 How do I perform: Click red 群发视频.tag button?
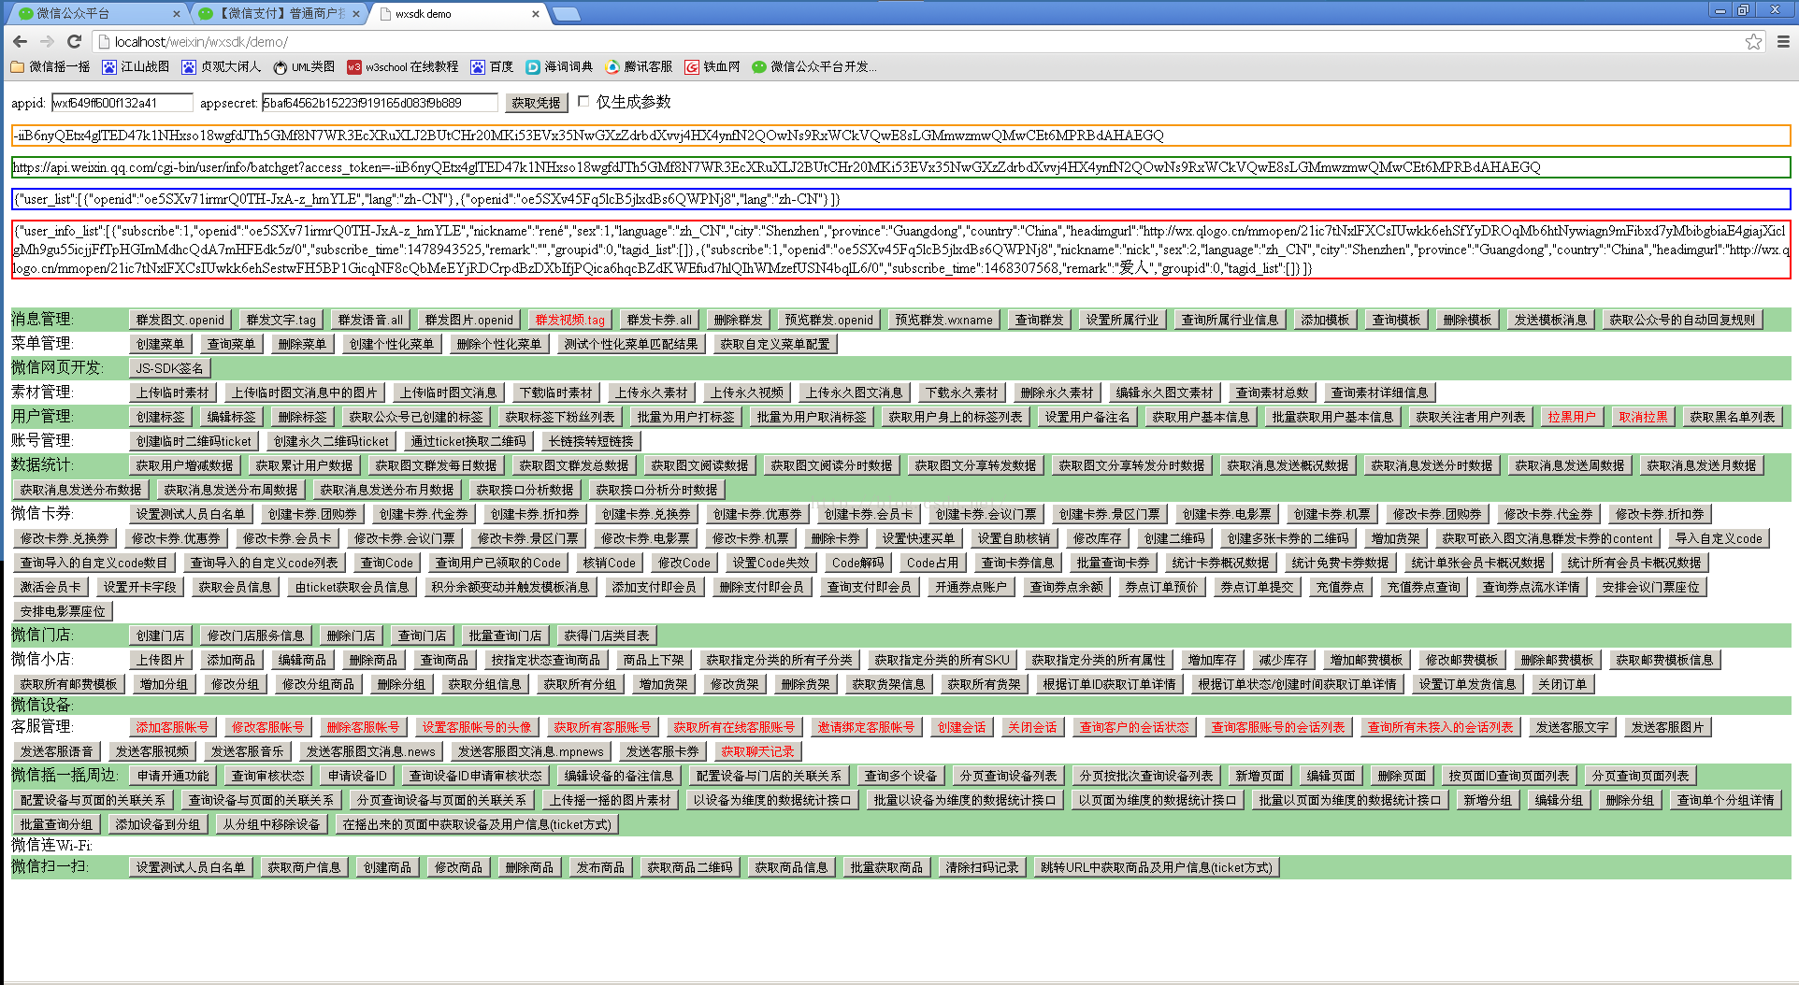569,320
